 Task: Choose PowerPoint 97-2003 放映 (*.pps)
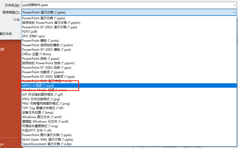pyautogui.click(x=129, y=68)
